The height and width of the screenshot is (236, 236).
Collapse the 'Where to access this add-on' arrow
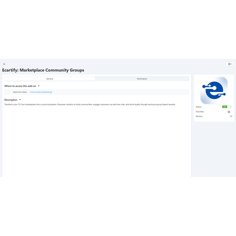[x=39, y=86]
